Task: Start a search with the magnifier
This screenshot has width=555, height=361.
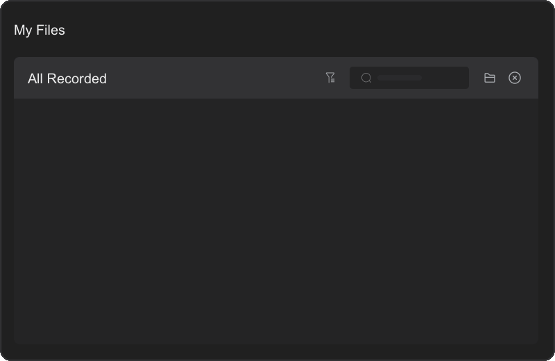Action: (x=366, y=78)
